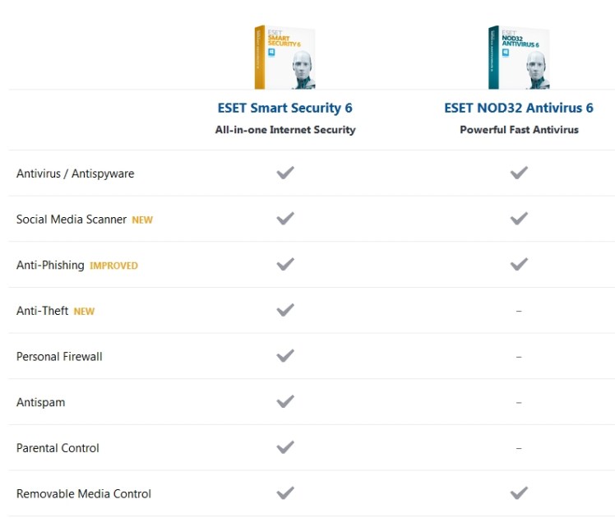Image resolution: width=615 pixels, height=518 pixels.
Task: Open the ESET Smart Security 6 title link
Action: click(x=285, y=108)
